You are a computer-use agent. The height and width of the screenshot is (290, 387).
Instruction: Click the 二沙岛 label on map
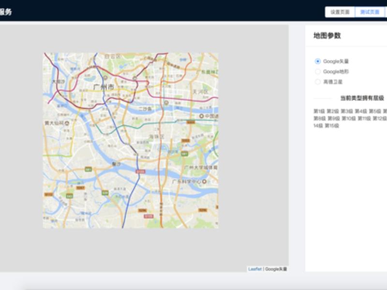pos(145,109)
